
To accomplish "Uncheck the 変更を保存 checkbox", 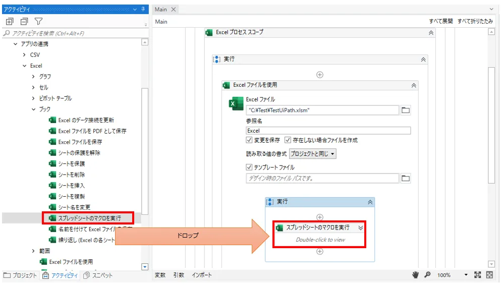I will coord(249,140).
